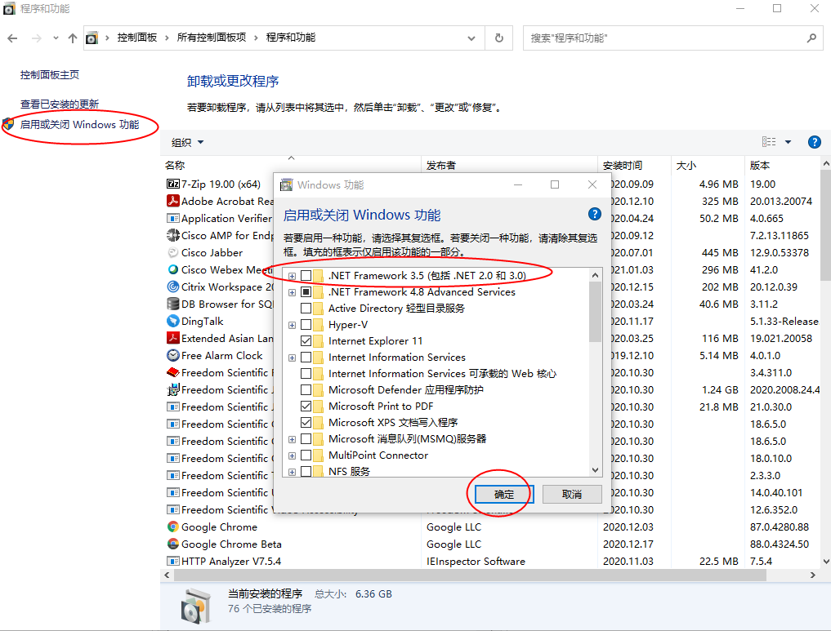Viewport: 831px width, 631px height.
Task: Expand the .NET Framework 3.5 tree node
Action: click(x=292, y=277)
